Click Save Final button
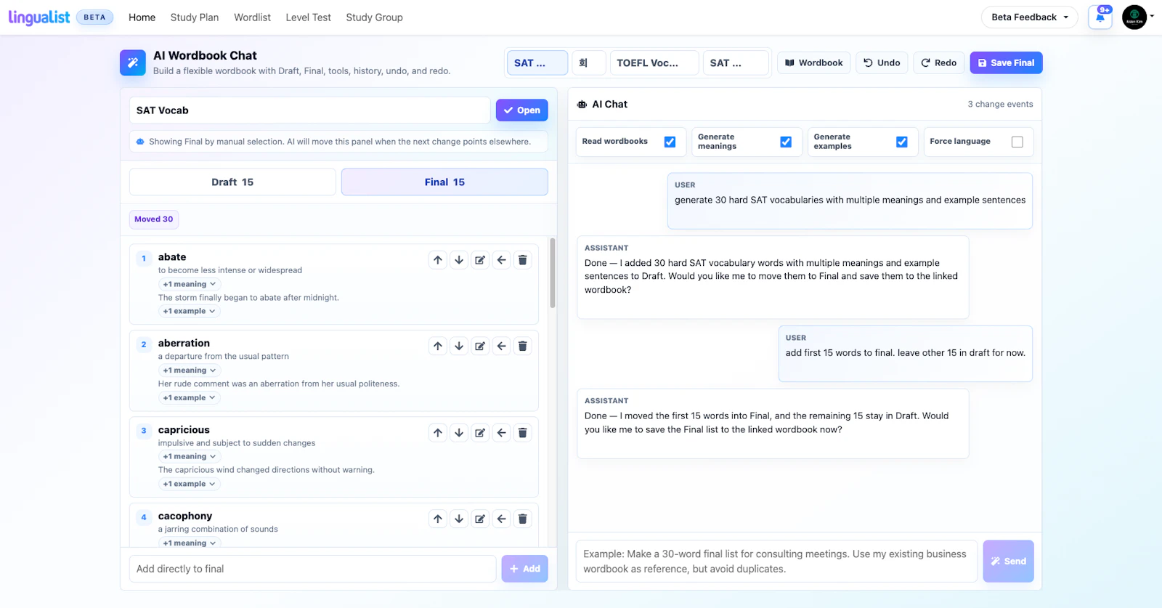This screenshot has width=1162, height=608. tap(1006, 63)
